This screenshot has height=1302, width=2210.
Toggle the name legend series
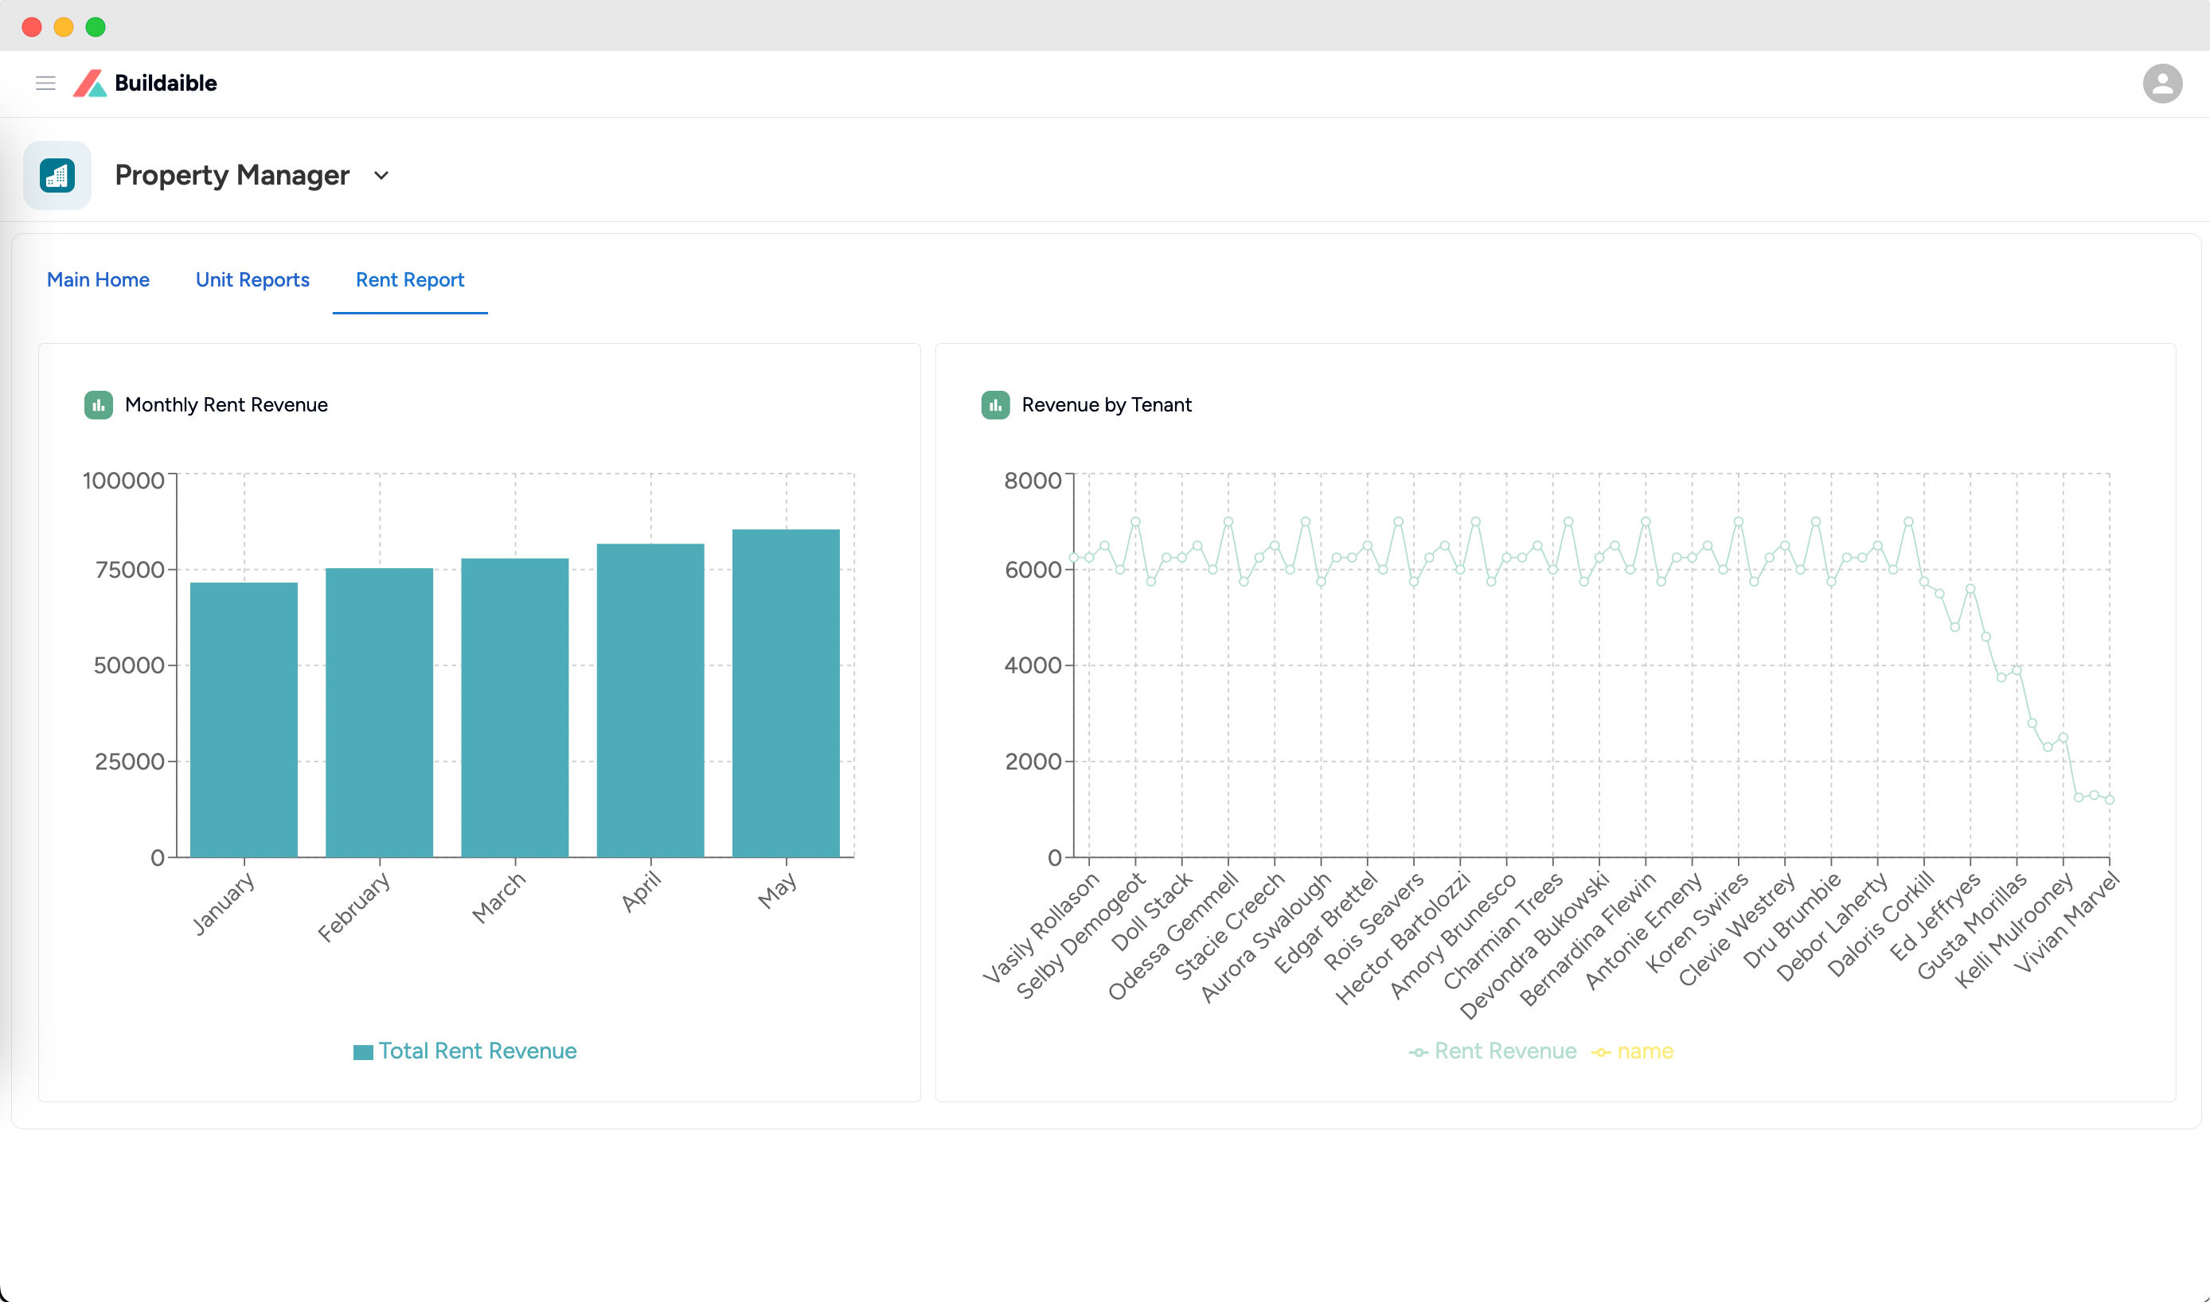1633,1051
